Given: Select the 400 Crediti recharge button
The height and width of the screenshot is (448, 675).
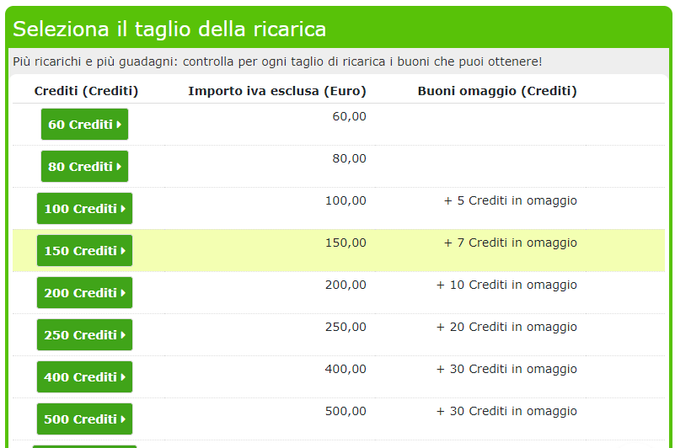Looking at the screenshot, I should tap(84, 377).
